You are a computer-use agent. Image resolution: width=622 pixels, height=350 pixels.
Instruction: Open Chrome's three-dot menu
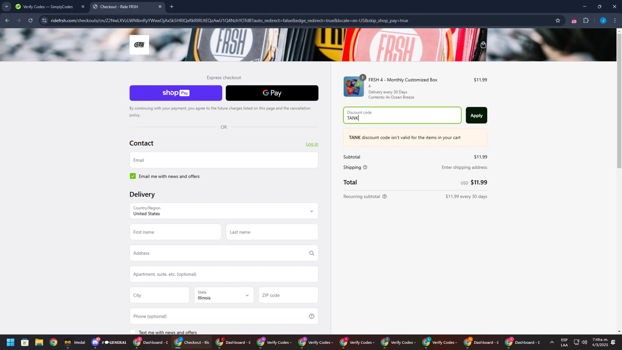(x=615, y=20)
